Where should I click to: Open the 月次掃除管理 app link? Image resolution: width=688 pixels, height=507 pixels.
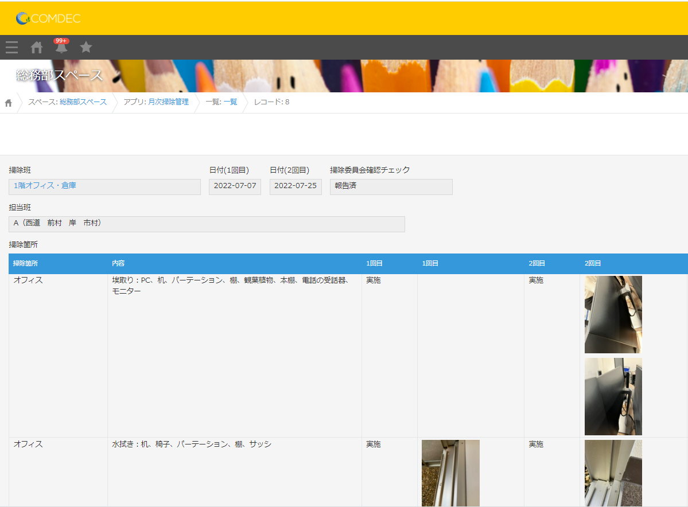(169, 102)
